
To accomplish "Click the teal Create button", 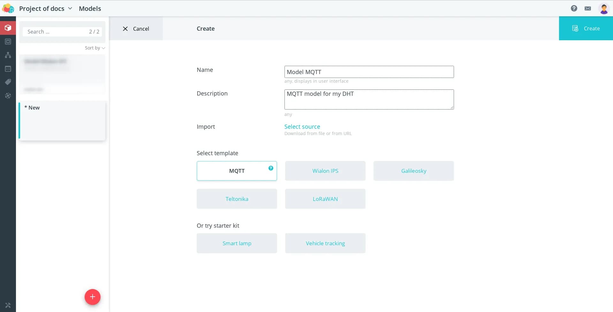I will click(x=586, y=28).
